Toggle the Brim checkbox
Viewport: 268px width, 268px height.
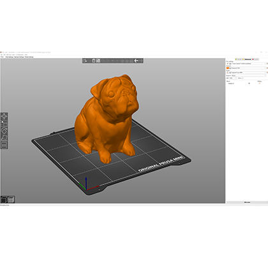tap(242, 78)
